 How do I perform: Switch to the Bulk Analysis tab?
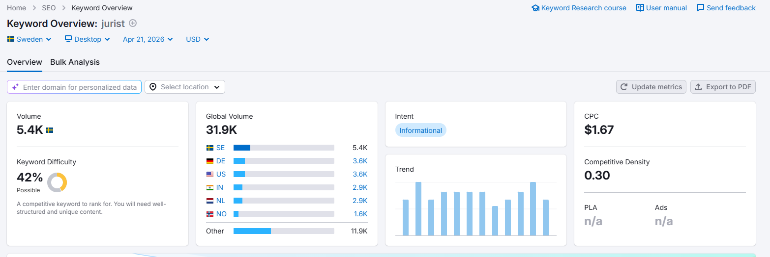coord(75,62)
